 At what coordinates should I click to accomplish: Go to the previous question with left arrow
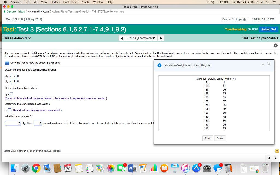[122, 38]
